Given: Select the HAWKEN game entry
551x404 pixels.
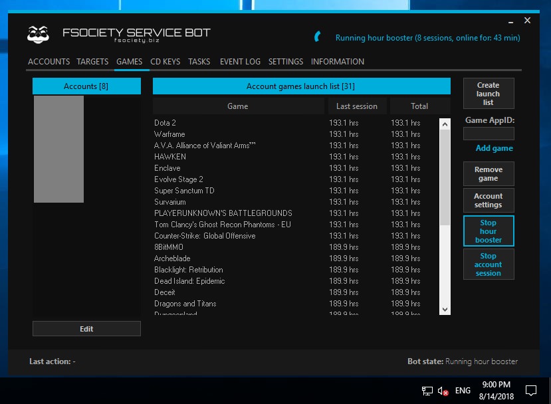Looking at the screenshot, I should (295, 157).
